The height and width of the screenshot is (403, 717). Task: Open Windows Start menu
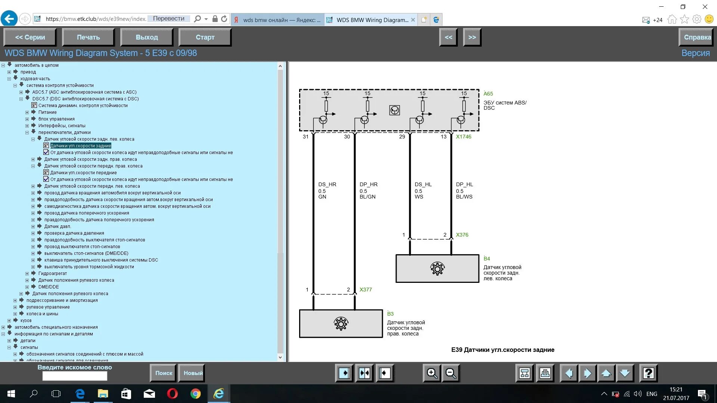click(11, 394)
